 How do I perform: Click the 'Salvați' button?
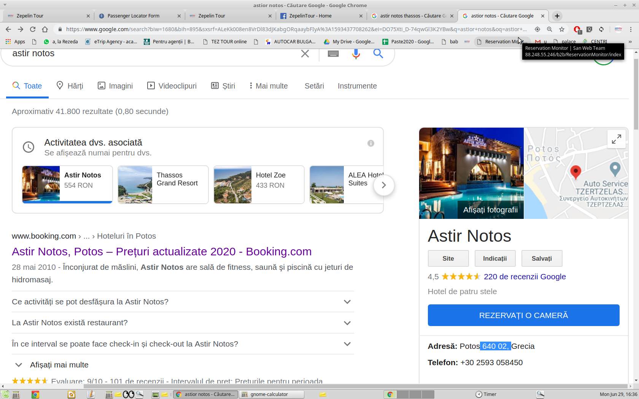point(542,258)
